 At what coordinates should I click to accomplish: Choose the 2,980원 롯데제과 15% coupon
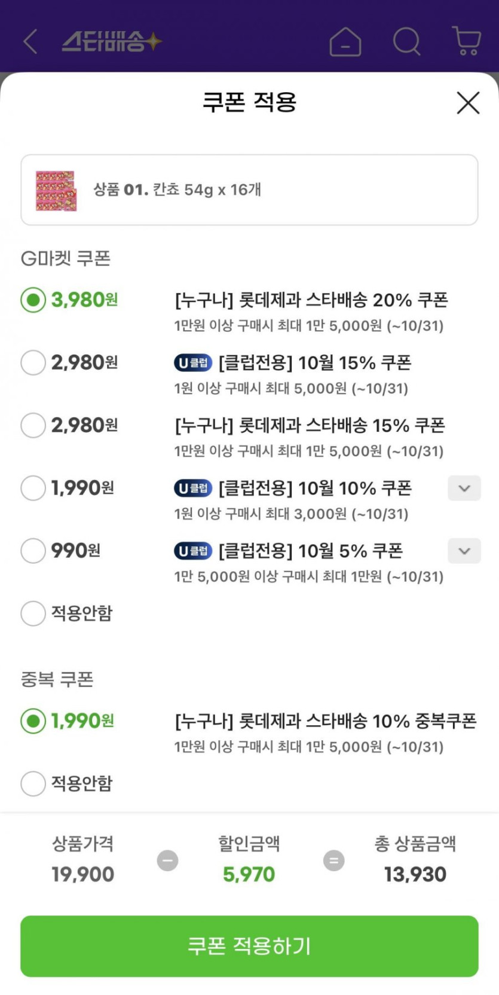pos(33,426)
